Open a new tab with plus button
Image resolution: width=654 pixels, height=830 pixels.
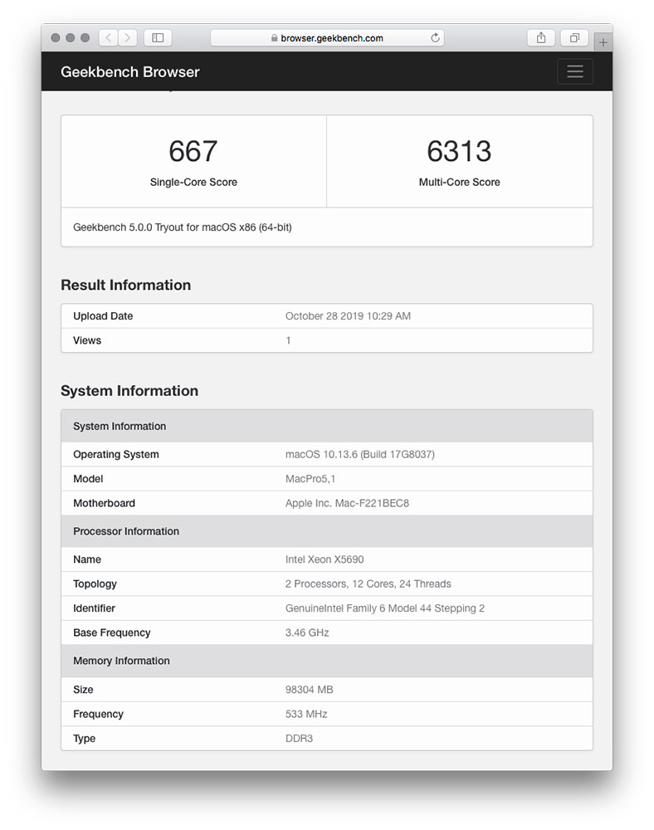(603, 42)
